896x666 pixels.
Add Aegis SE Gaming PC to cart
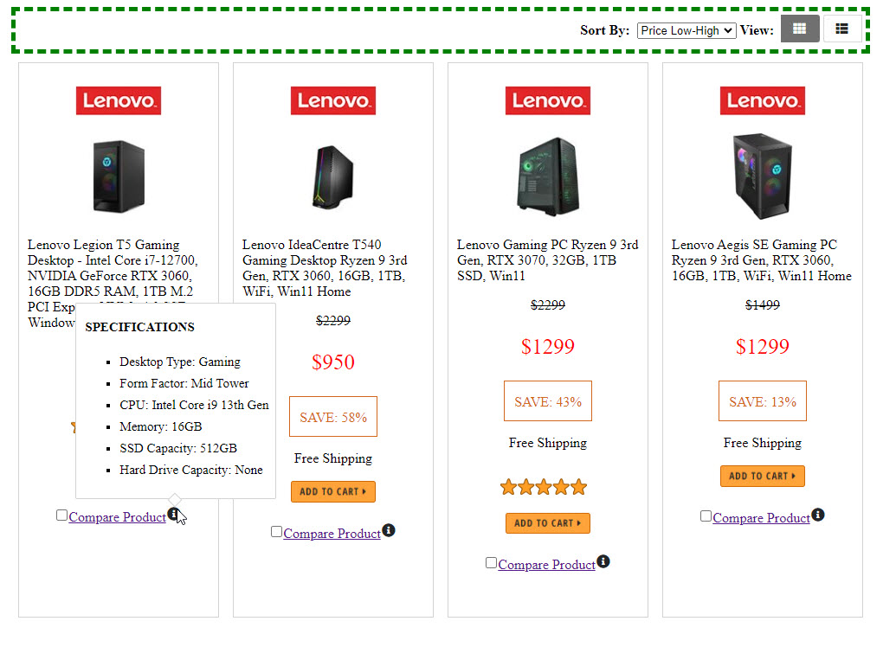763,476
